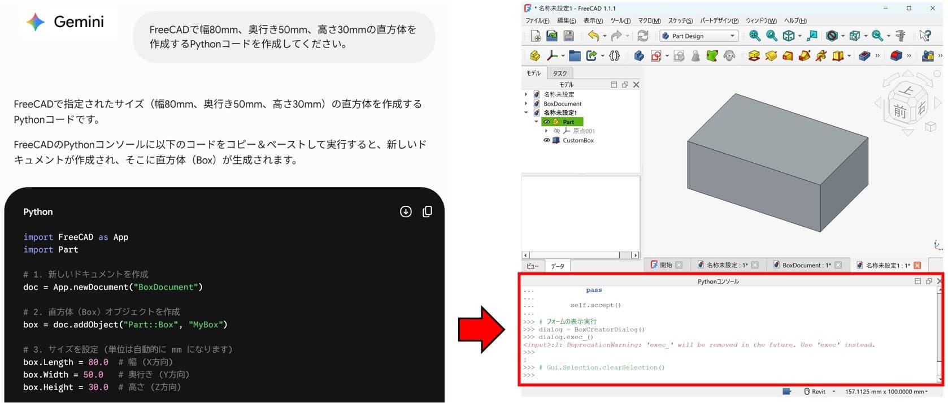Click the open document icon
This screenshot has height=407, width=948.
tap(552, 36)
